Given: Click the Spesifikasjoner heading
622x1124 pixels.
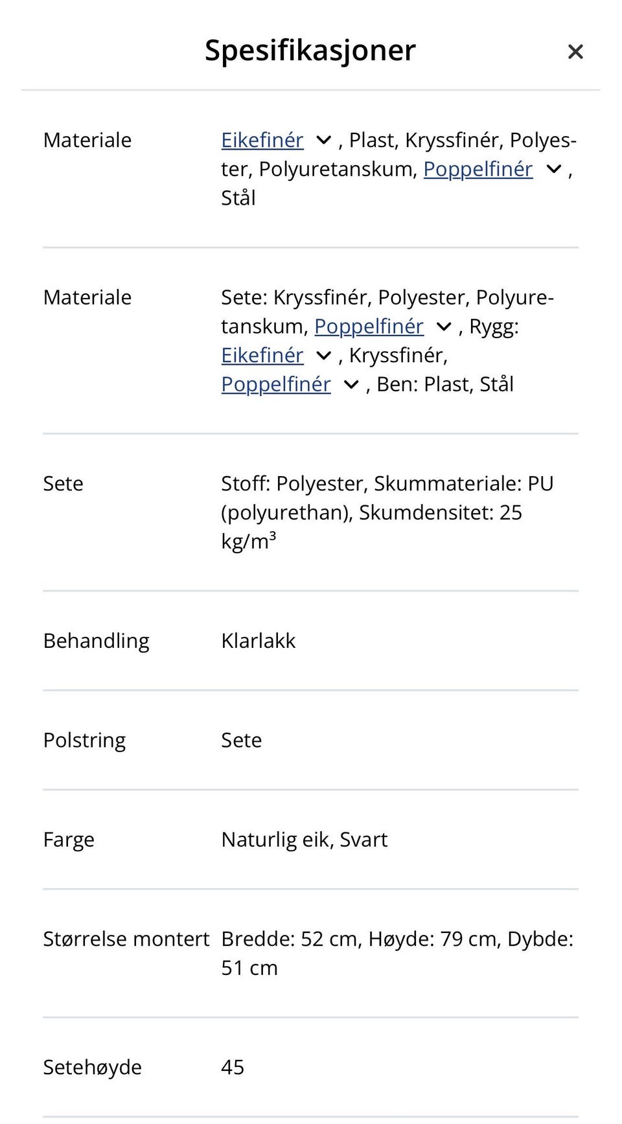Looking at the screenshot, I should click(310, 51).
